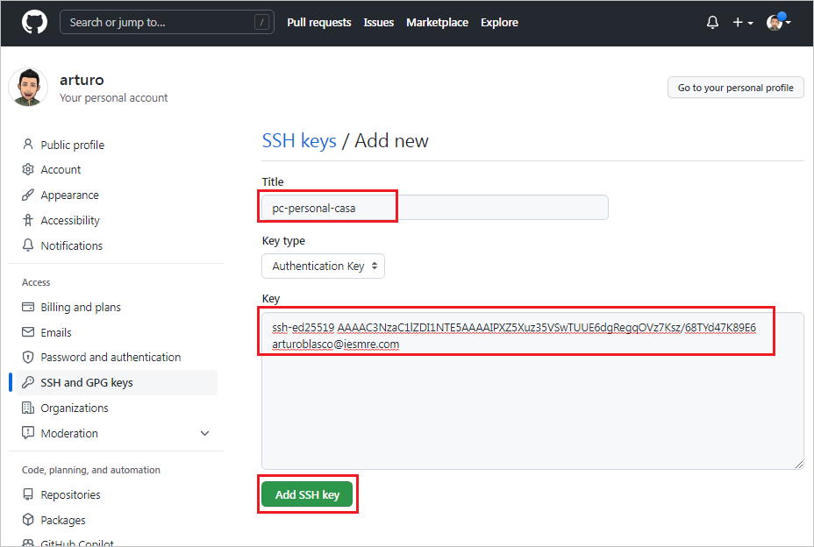Open your profile avatar menu
The height and width of the screenshot is (547, 814).
click(775, 22)
